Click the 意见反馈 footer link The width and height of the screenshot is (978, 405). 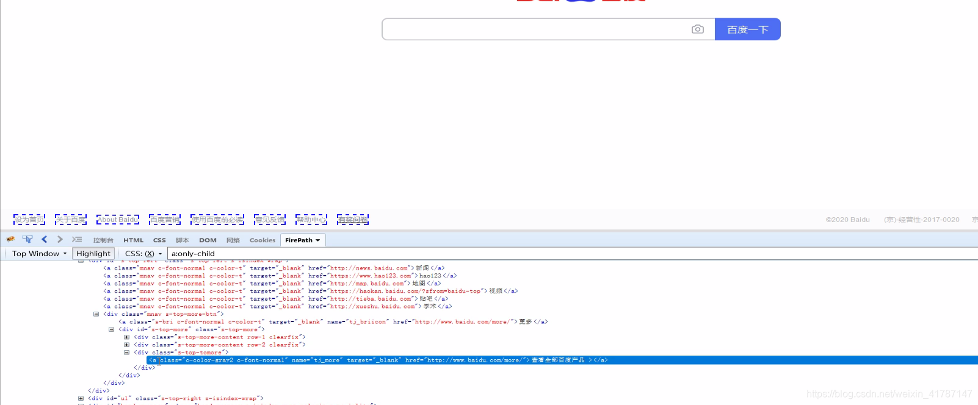270,220
